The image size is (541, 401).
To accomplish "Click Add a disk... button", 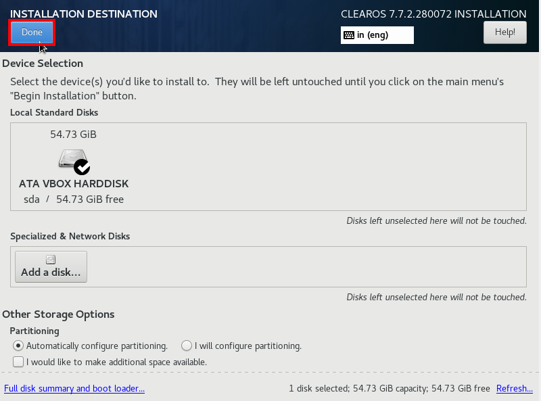I will (x=51, y=266).
